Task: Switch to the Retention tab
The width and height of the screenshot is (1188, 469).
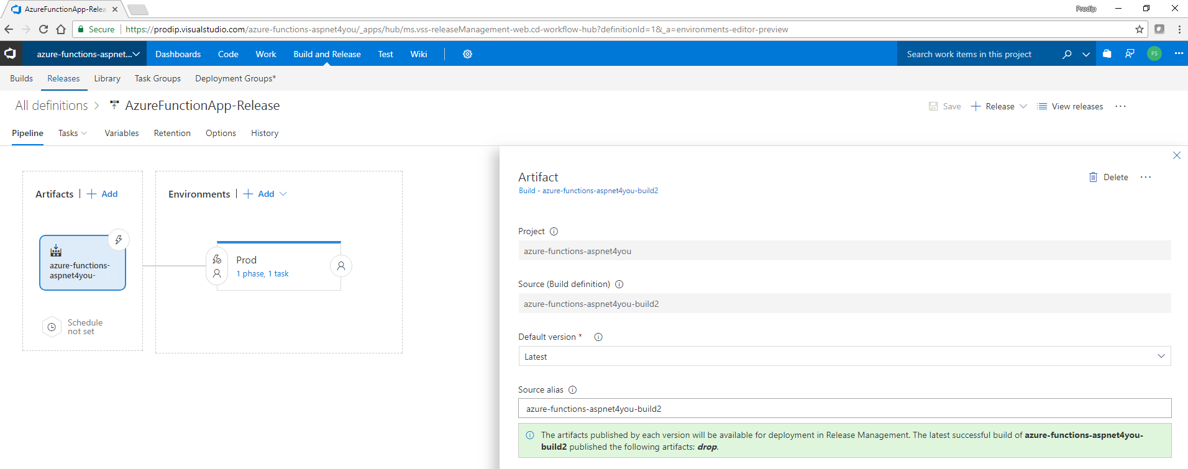Action: [172, 133]
